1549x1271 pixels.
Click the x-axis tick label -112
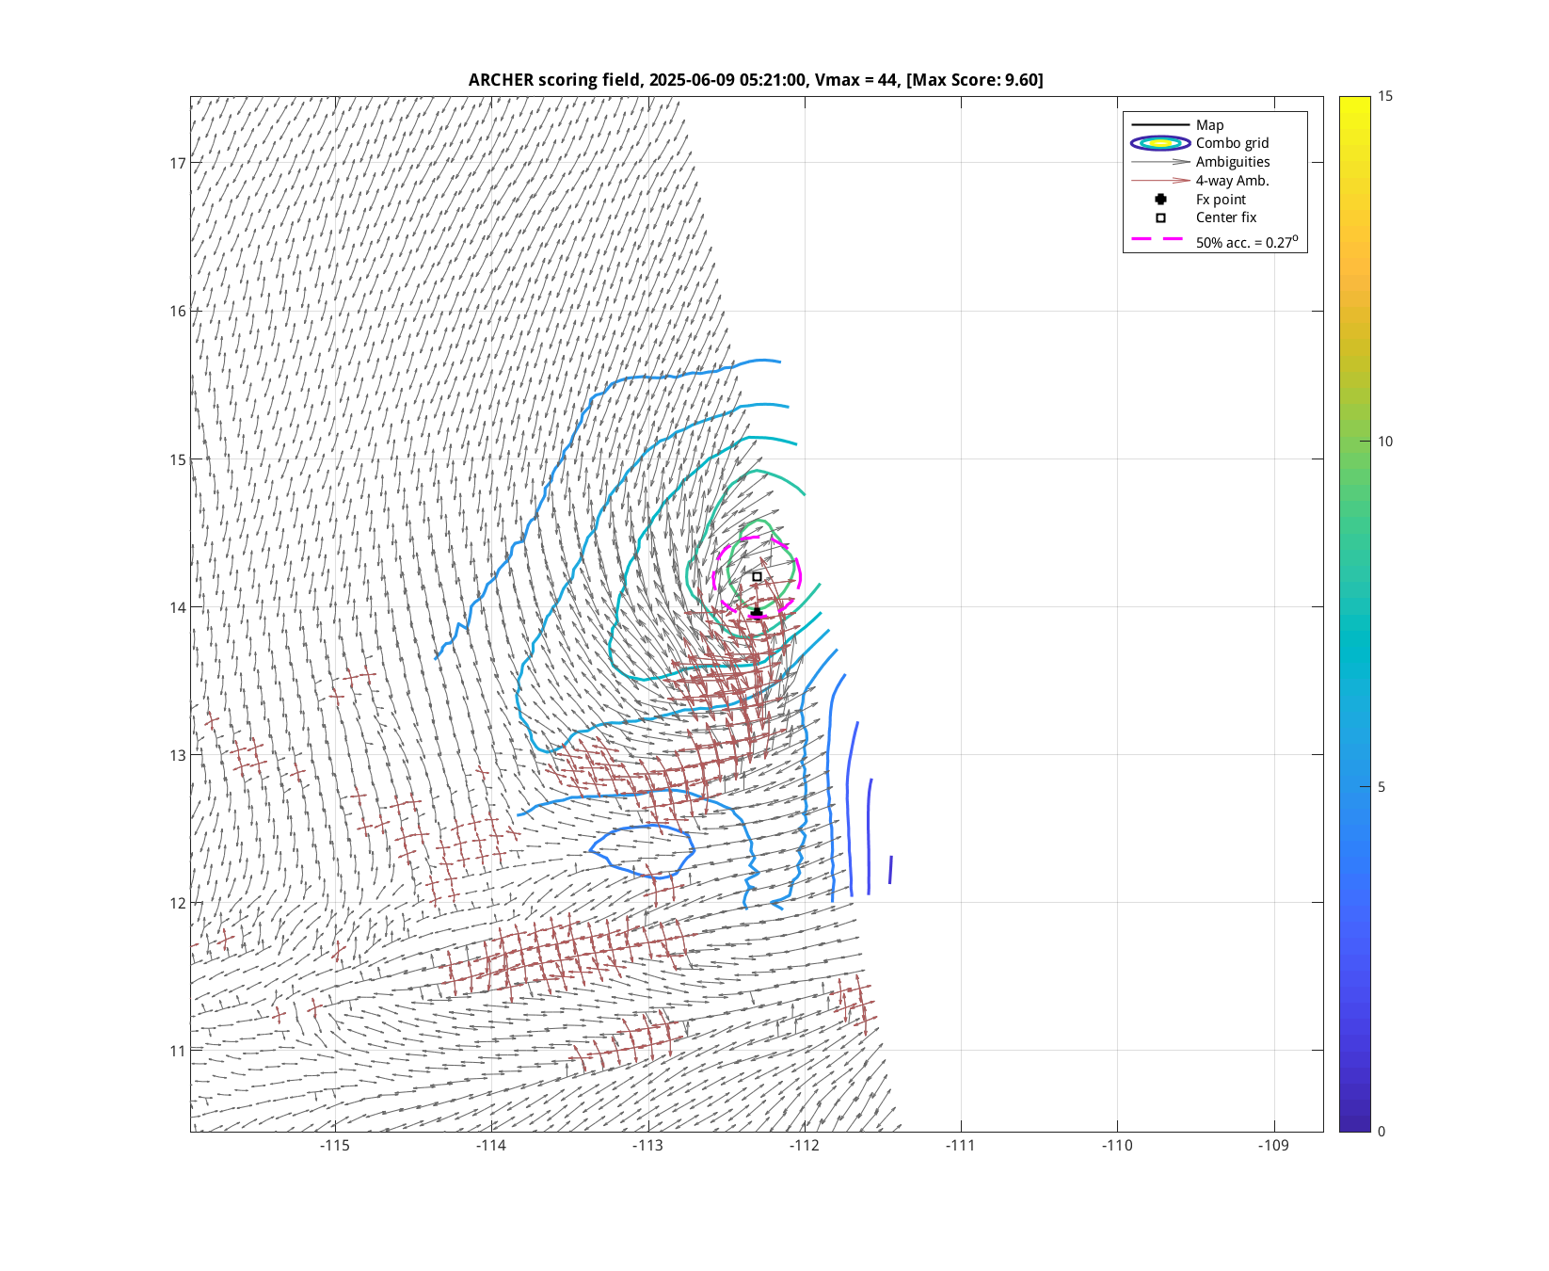pyautogui.click(x=805, y=1146)
